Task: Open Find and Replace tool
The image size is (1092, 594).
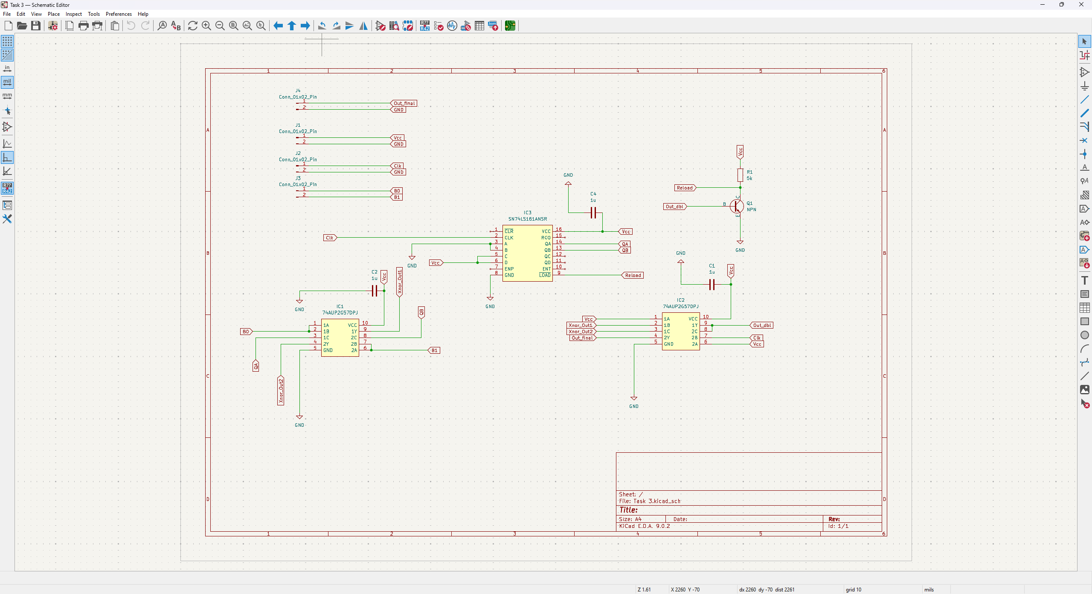Action: click(176, 26)
